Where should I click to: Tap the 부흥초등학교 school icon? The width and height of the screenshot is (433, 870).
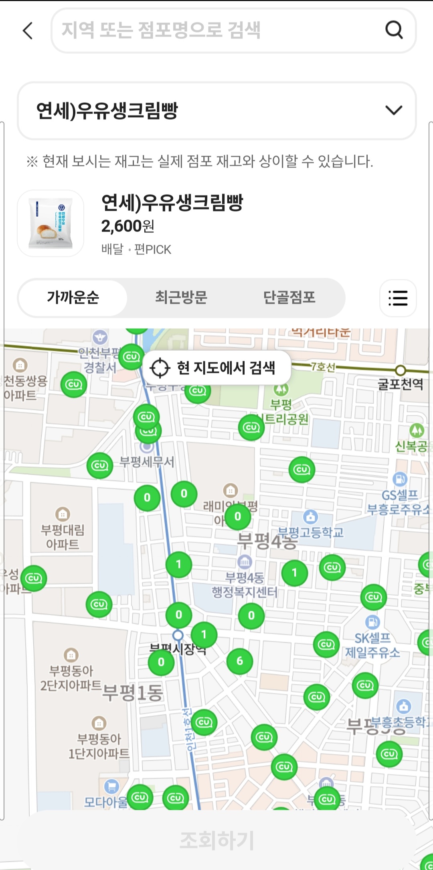(x=403, y=706)
